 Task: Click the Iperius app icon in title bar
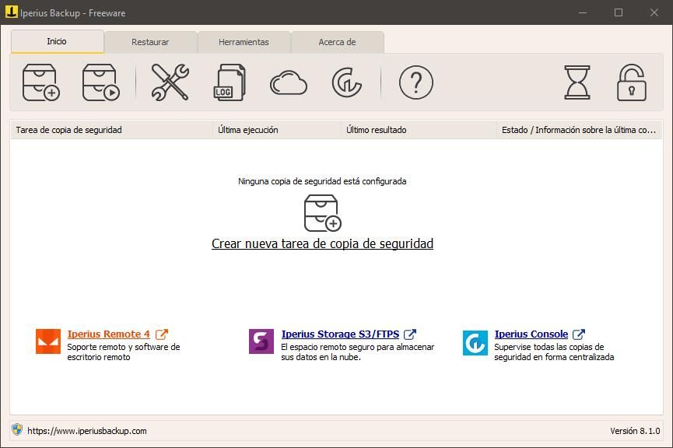[11, 12]
